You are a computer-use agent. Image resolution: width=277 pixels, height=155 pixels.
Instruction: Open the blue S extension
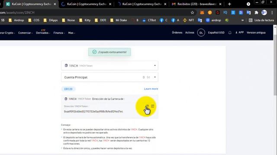233,12
